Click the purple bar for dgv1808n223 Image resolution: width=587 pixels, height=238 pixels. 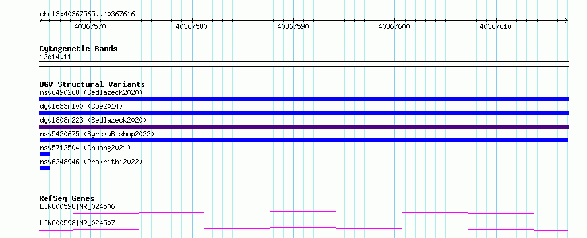coord(303,127)
